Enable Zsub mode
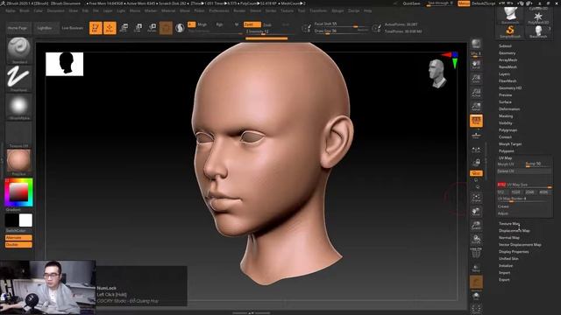561x315 pixels. pos(267,25)
